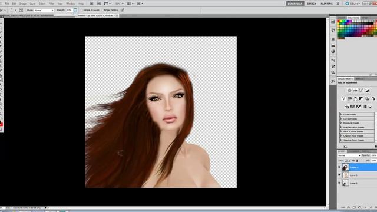Add a Photo Filter adjustment layer
Viewport: 377px width, 212px height.
click(367, 98)
